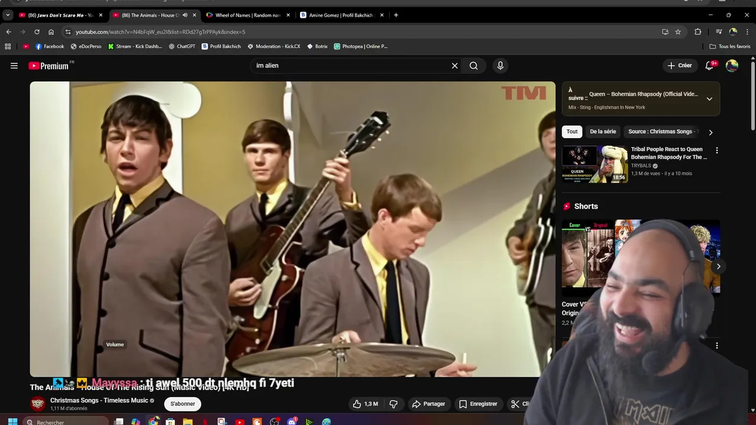Select the Tout filter chip
The image size is (756, 425).
pos(572,132)
